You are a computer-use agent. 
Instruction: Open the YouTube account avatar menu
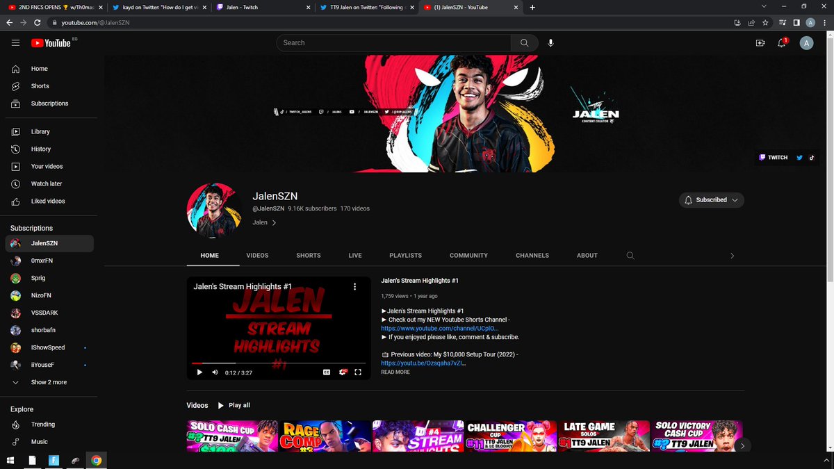(806, 43)
